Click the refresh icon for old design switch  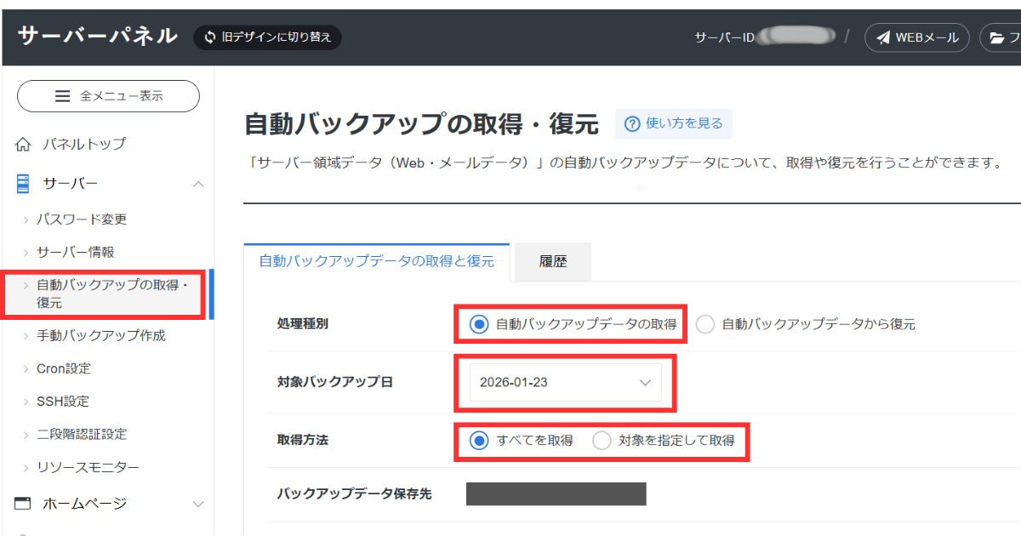tap(210, 37)
